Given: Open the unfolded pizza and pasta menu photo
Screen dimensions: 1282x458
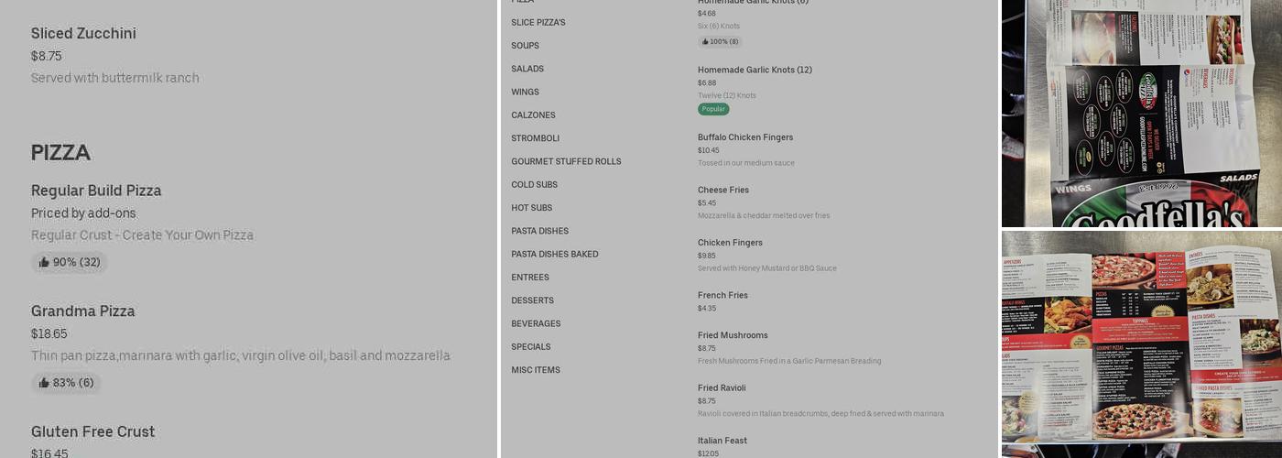Looking at the screenshot, I should [x=1141, y=343].
